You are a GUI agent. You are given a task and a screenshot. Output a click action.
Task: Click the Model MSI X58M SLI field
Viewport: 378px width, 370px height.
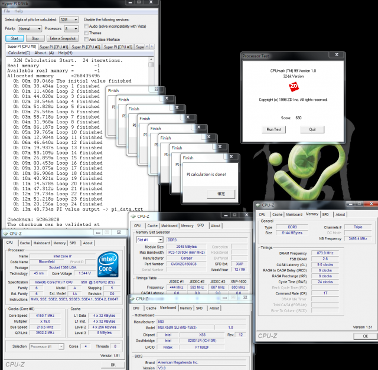185,328
